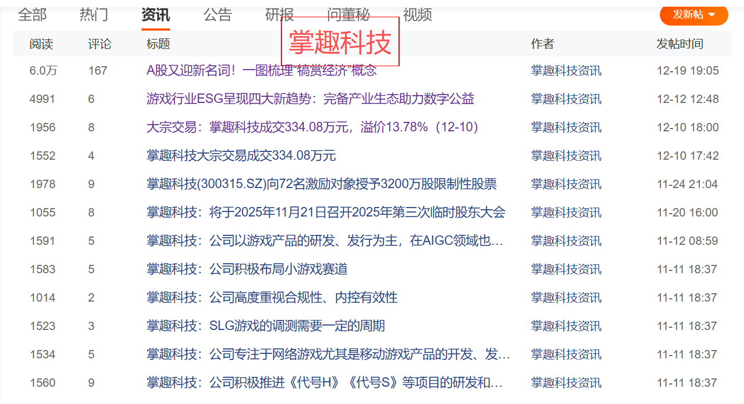The image size is (744, 404).
Task: Select the 资讯 tab
Action: click(155, 15)
